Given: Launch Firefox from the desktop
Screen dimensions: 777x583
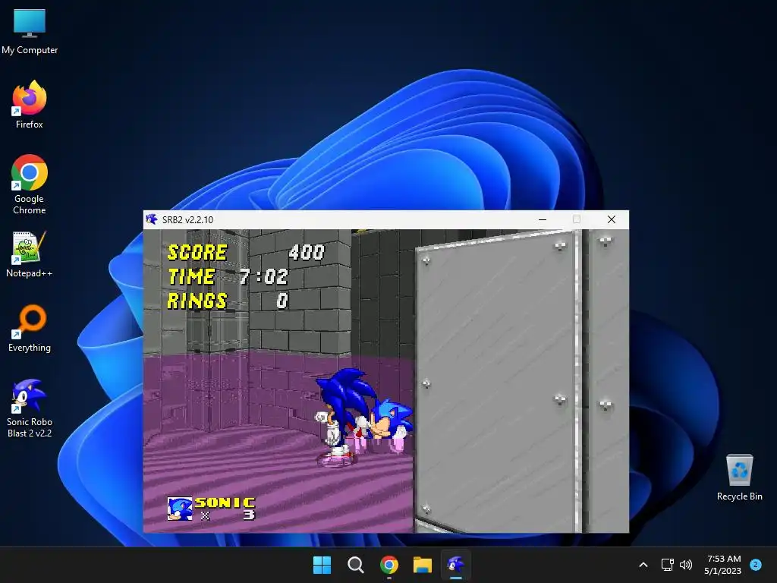Looking at the screenshot, I should (30, 105).
